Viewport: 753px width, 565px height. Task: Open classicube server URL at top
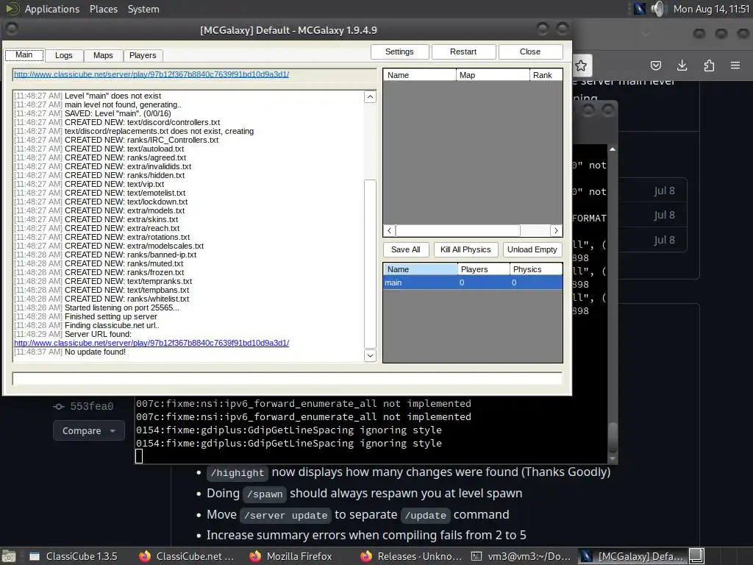pyautogui.click(x=151, y=74)
